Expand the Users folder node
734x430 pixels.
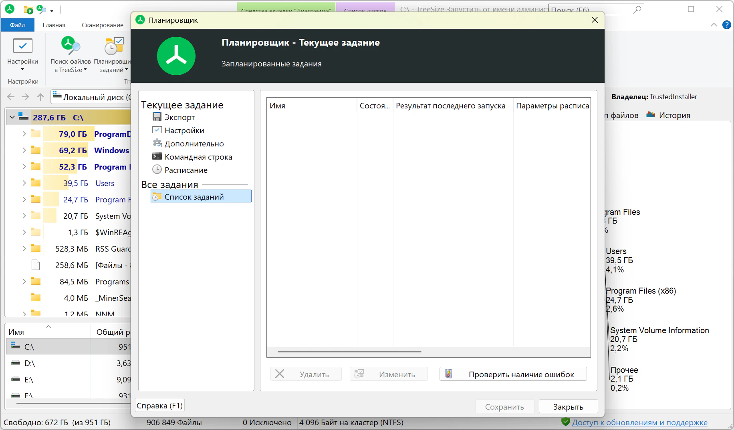(24, 183)
